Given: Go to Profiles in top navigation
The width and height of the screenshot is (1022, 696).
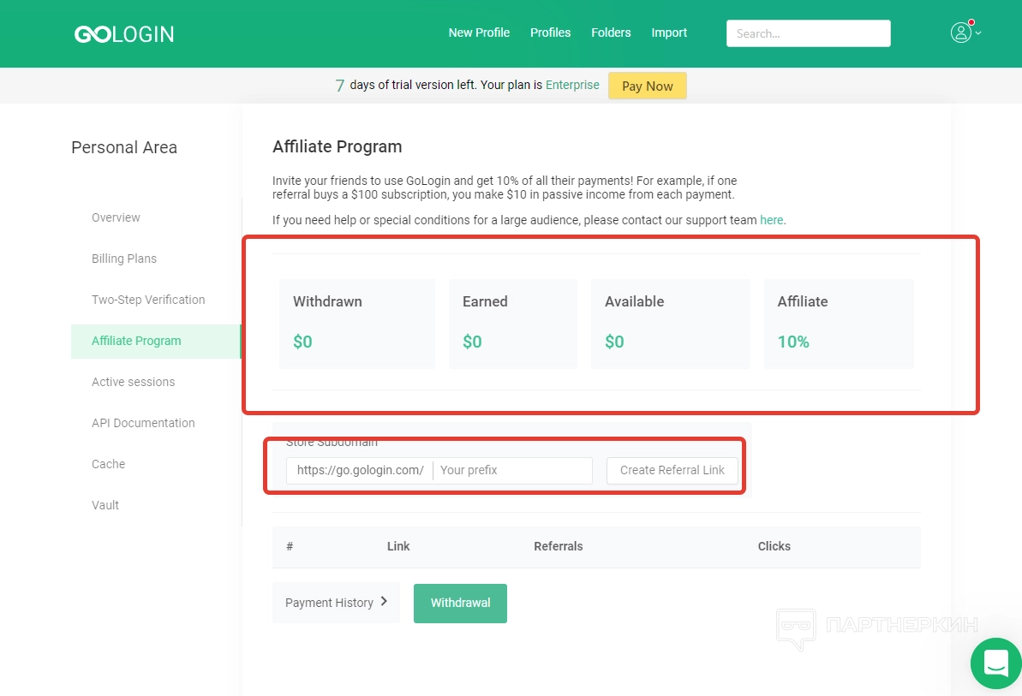Looking at the screenshot, I should (550, 33).
